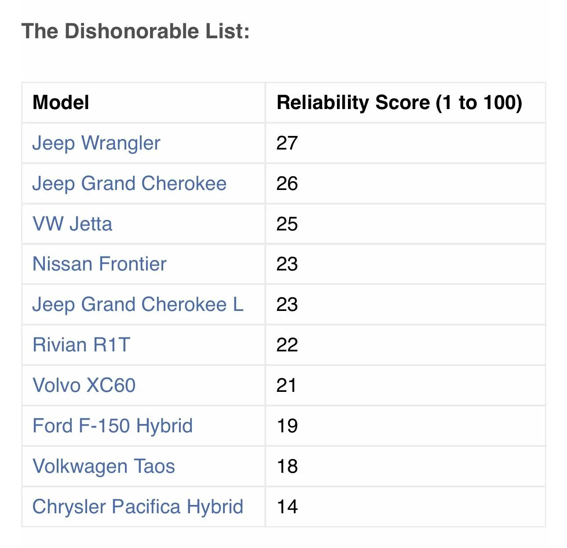Select the Nissan Frontier link
This screenshot has width=567, height=548.
tap(99, 264)
